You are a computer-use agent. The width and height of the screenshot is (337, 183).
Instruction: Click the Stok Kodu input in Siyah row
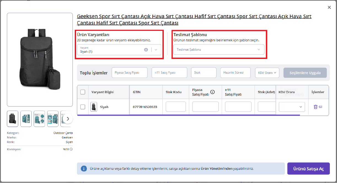(x=176, y=107)
